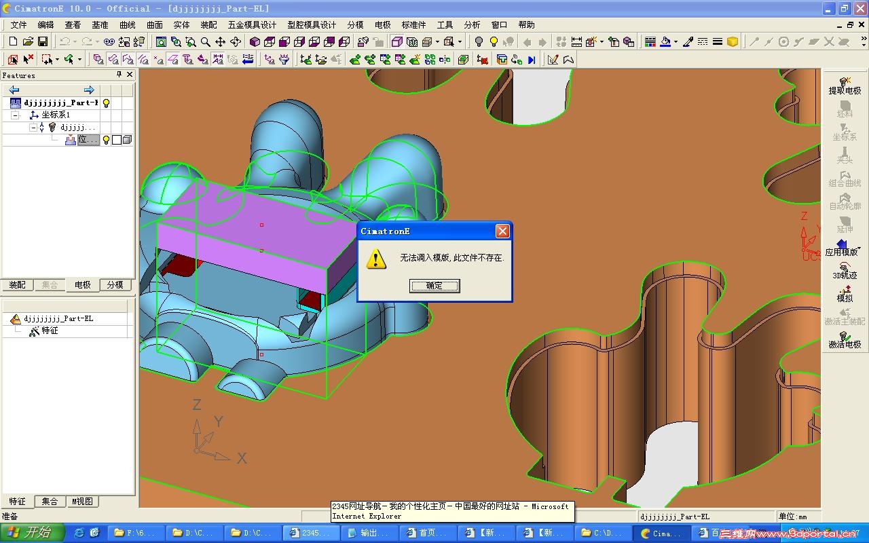Viewport: 869px width, 543px height.
Task: Select the Pan four-arrow tool
Action: [x=221, y=42]
